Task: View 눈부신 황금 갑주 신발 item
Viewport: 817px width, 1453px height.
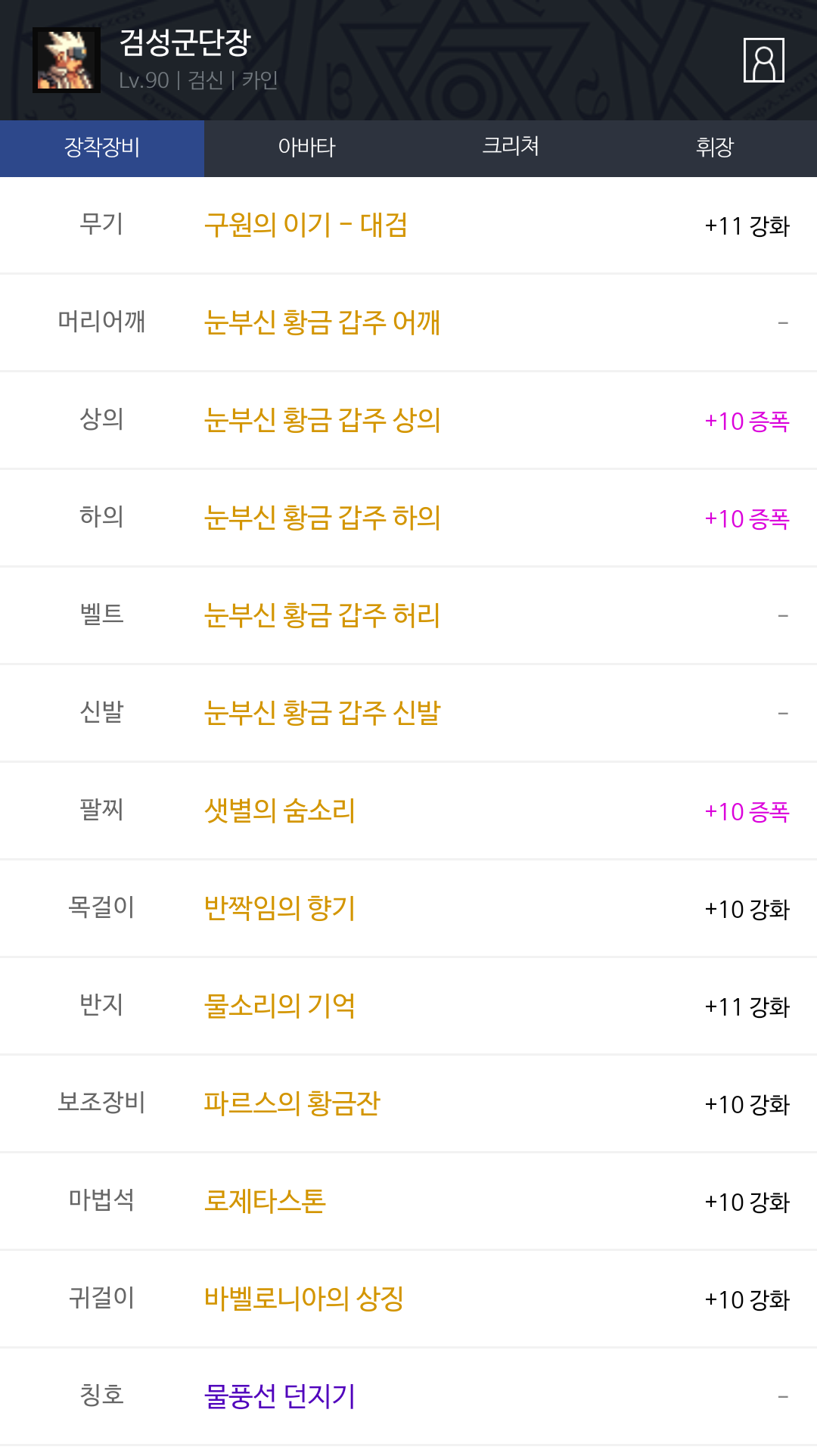Action: [x=322, y=714]
